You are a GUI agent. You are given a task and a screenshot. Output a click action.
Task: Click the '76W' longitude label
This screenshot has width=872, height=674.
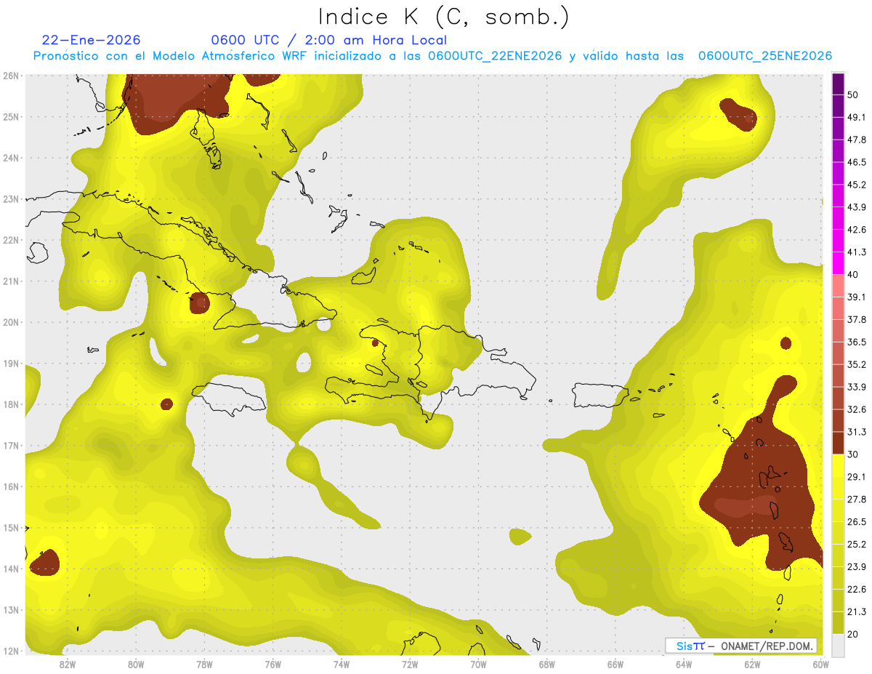272,664
